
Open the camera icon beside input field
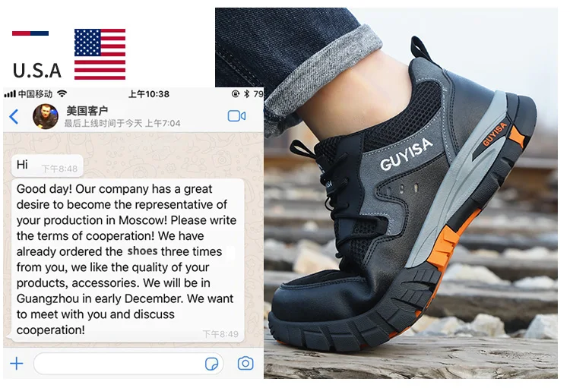click(x=245, y=363)
